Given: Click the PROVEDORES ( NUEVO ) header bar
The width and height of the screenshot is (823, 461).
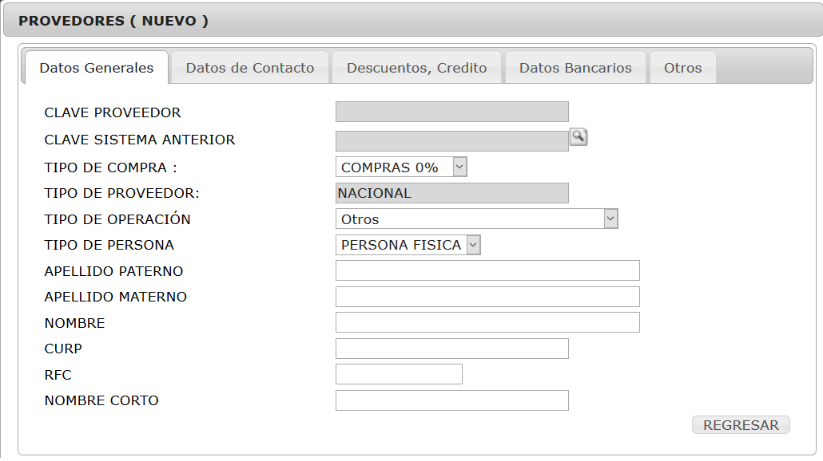Looking at the screenshot, I should pyautogui.click(x=413, y=21).
